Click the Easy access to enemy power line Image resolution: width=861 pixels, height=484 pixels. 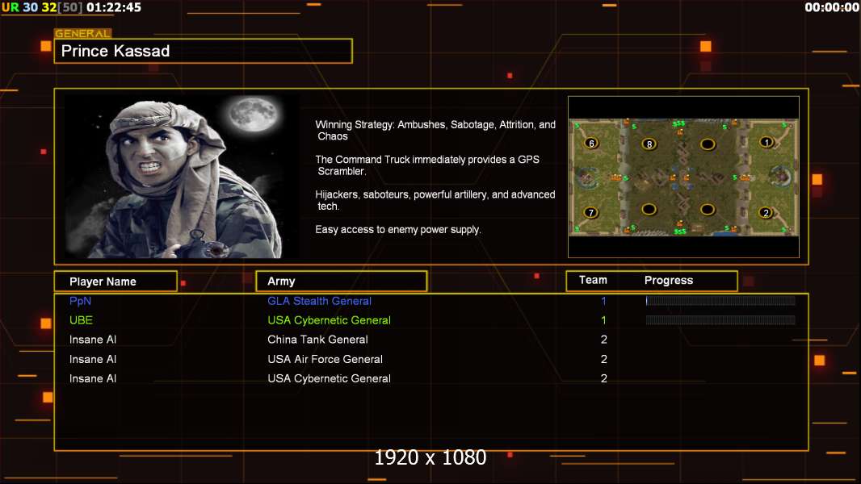click(x=398, y=230)
